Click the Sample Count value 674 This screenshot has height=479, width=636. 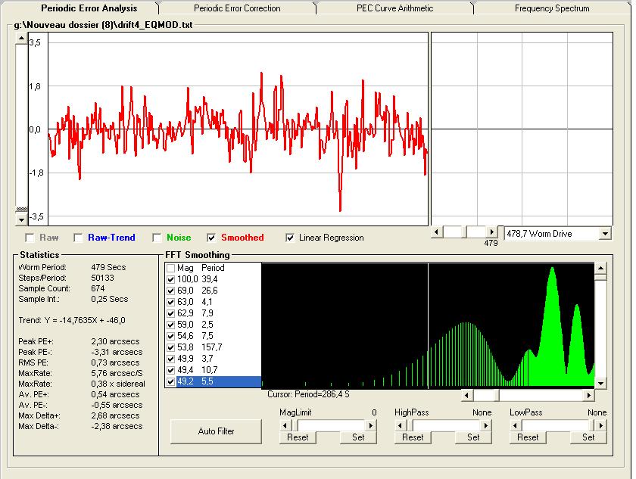(98, 288)
